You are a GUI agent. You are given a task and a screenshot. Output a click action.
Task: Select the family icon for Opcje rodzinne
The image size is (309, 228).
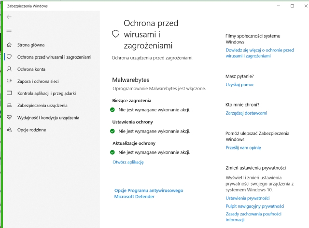[x=9, y=130]
